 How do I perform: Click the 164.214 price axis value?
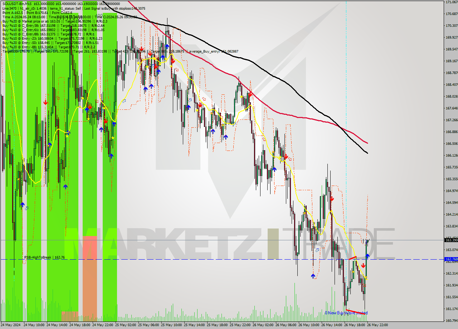coord(452,215)
